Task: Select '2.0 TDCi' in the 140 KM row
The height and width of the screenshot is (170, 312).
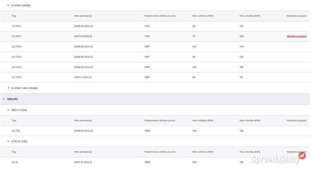Action: pos(17,46)
